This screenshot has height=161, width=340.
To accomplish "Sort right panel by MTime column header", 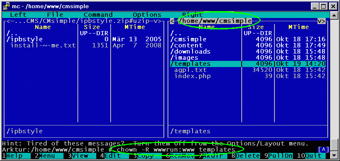I will pyautogui.click(x=299, y=27).
